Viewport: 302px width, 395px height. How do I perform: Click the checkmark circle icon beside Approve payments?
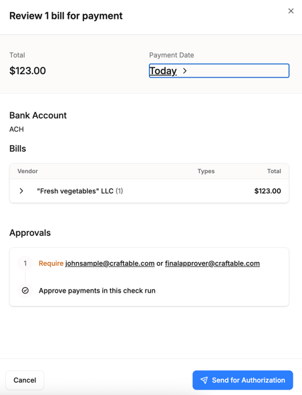(x=25, y=291)
